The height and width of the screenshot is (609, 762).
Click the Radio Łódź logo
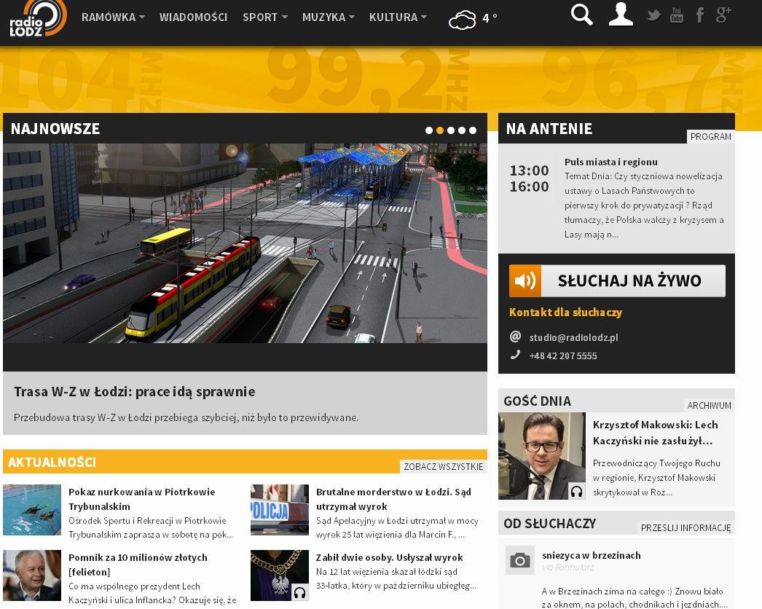click(x=38, y=17)
